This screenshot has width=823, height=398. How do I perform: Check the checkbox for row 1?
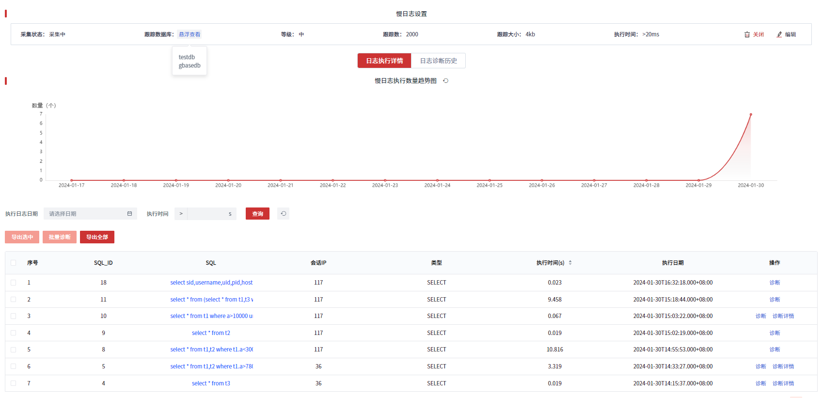[14, 283]
